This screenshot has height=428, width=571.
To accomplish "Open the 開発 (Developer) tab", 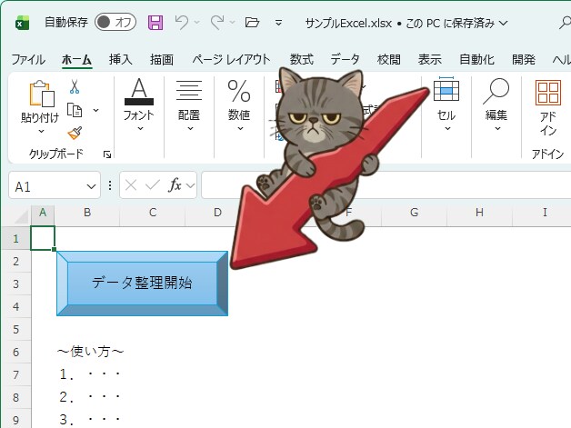I will click(524, 59).
